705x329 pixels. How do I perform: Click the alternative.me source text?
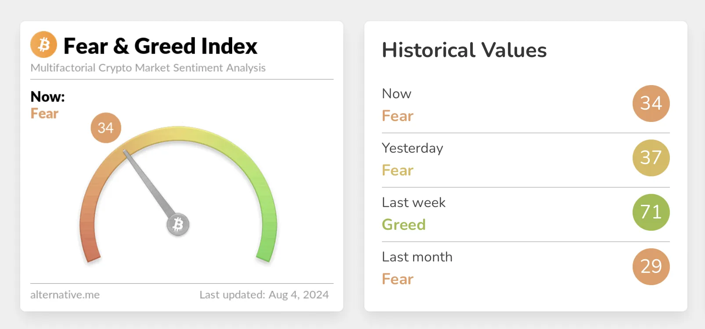(65, 295)
